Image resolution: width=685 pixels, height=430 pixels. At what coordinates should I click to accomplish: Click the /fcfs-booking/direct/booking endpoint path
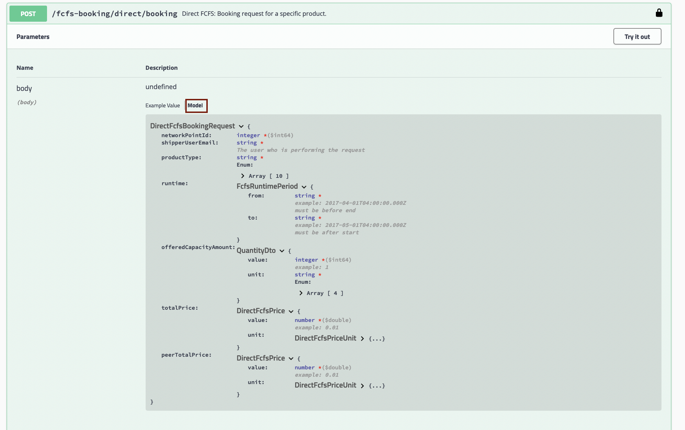coord(114,14)
